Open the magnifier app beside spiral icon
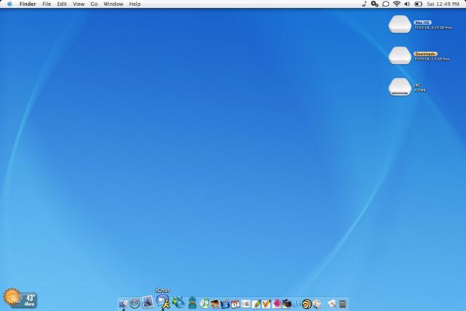Screen dimensions: 466x311 point(317,304)
